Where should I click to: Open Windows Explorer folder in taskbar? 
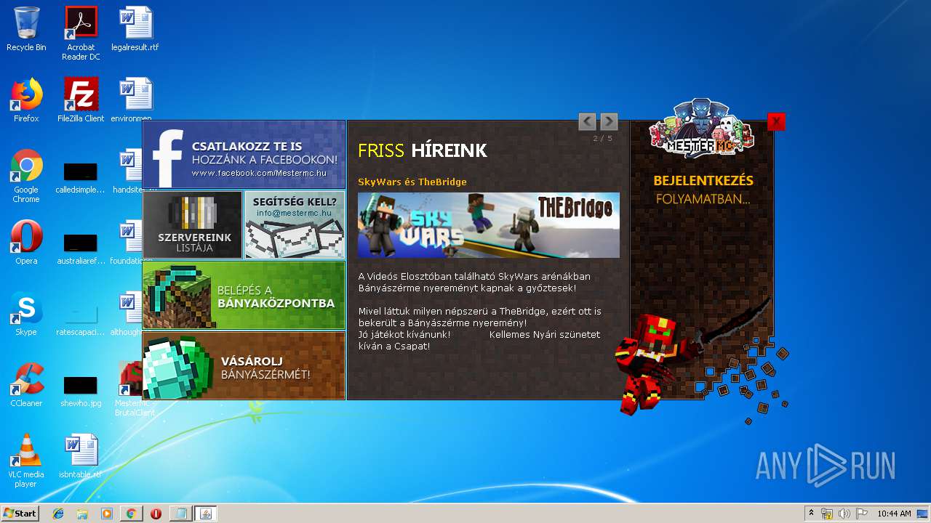pos(82,514)
